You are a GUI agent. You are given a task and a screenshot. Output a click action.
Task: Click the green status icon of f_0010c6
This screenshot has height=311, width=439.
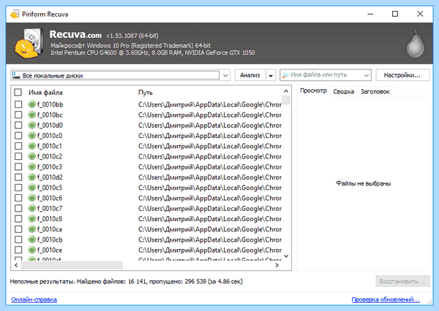tap(32, 198)
